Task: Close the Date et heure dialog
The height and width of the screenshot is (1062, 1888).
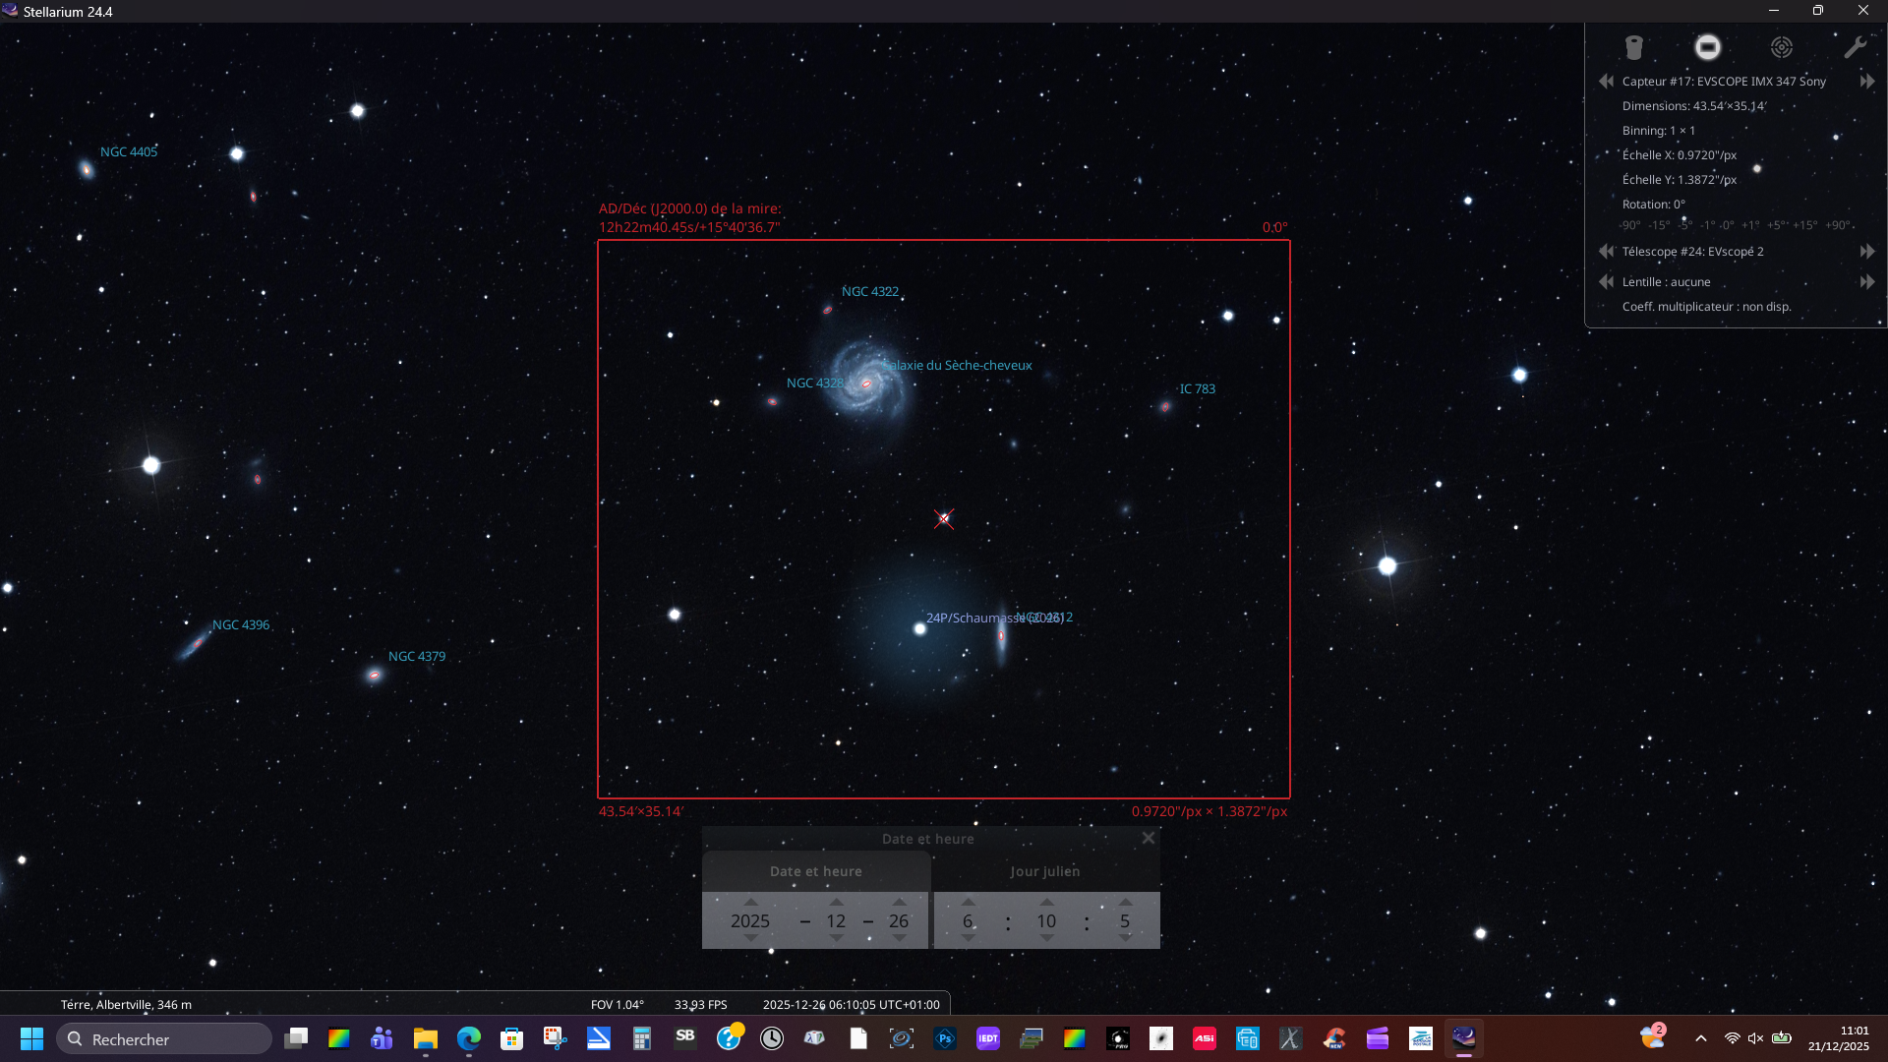Action: [x=1148, y=838]
